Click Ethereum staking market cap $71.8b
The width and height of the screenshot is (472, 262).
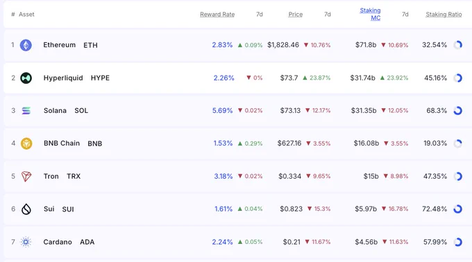click(x=366, y=45)
